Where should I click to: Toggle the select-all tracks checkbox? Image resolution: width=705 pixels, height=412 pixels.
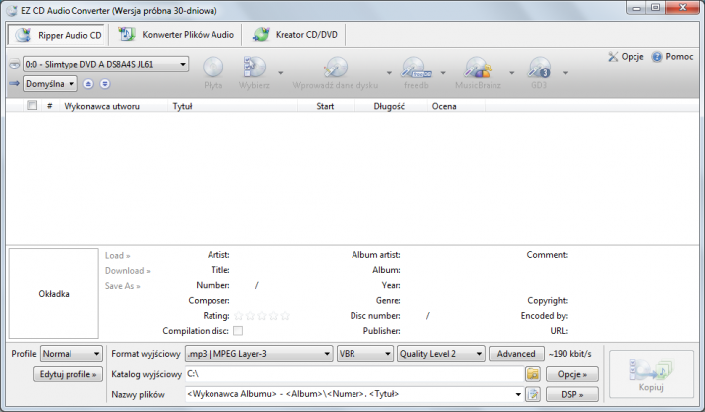[32, 105]
